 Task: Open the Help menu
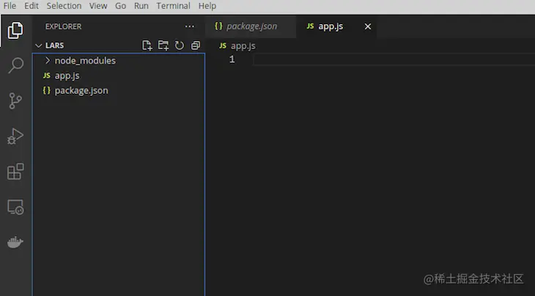tap(207, 6)
